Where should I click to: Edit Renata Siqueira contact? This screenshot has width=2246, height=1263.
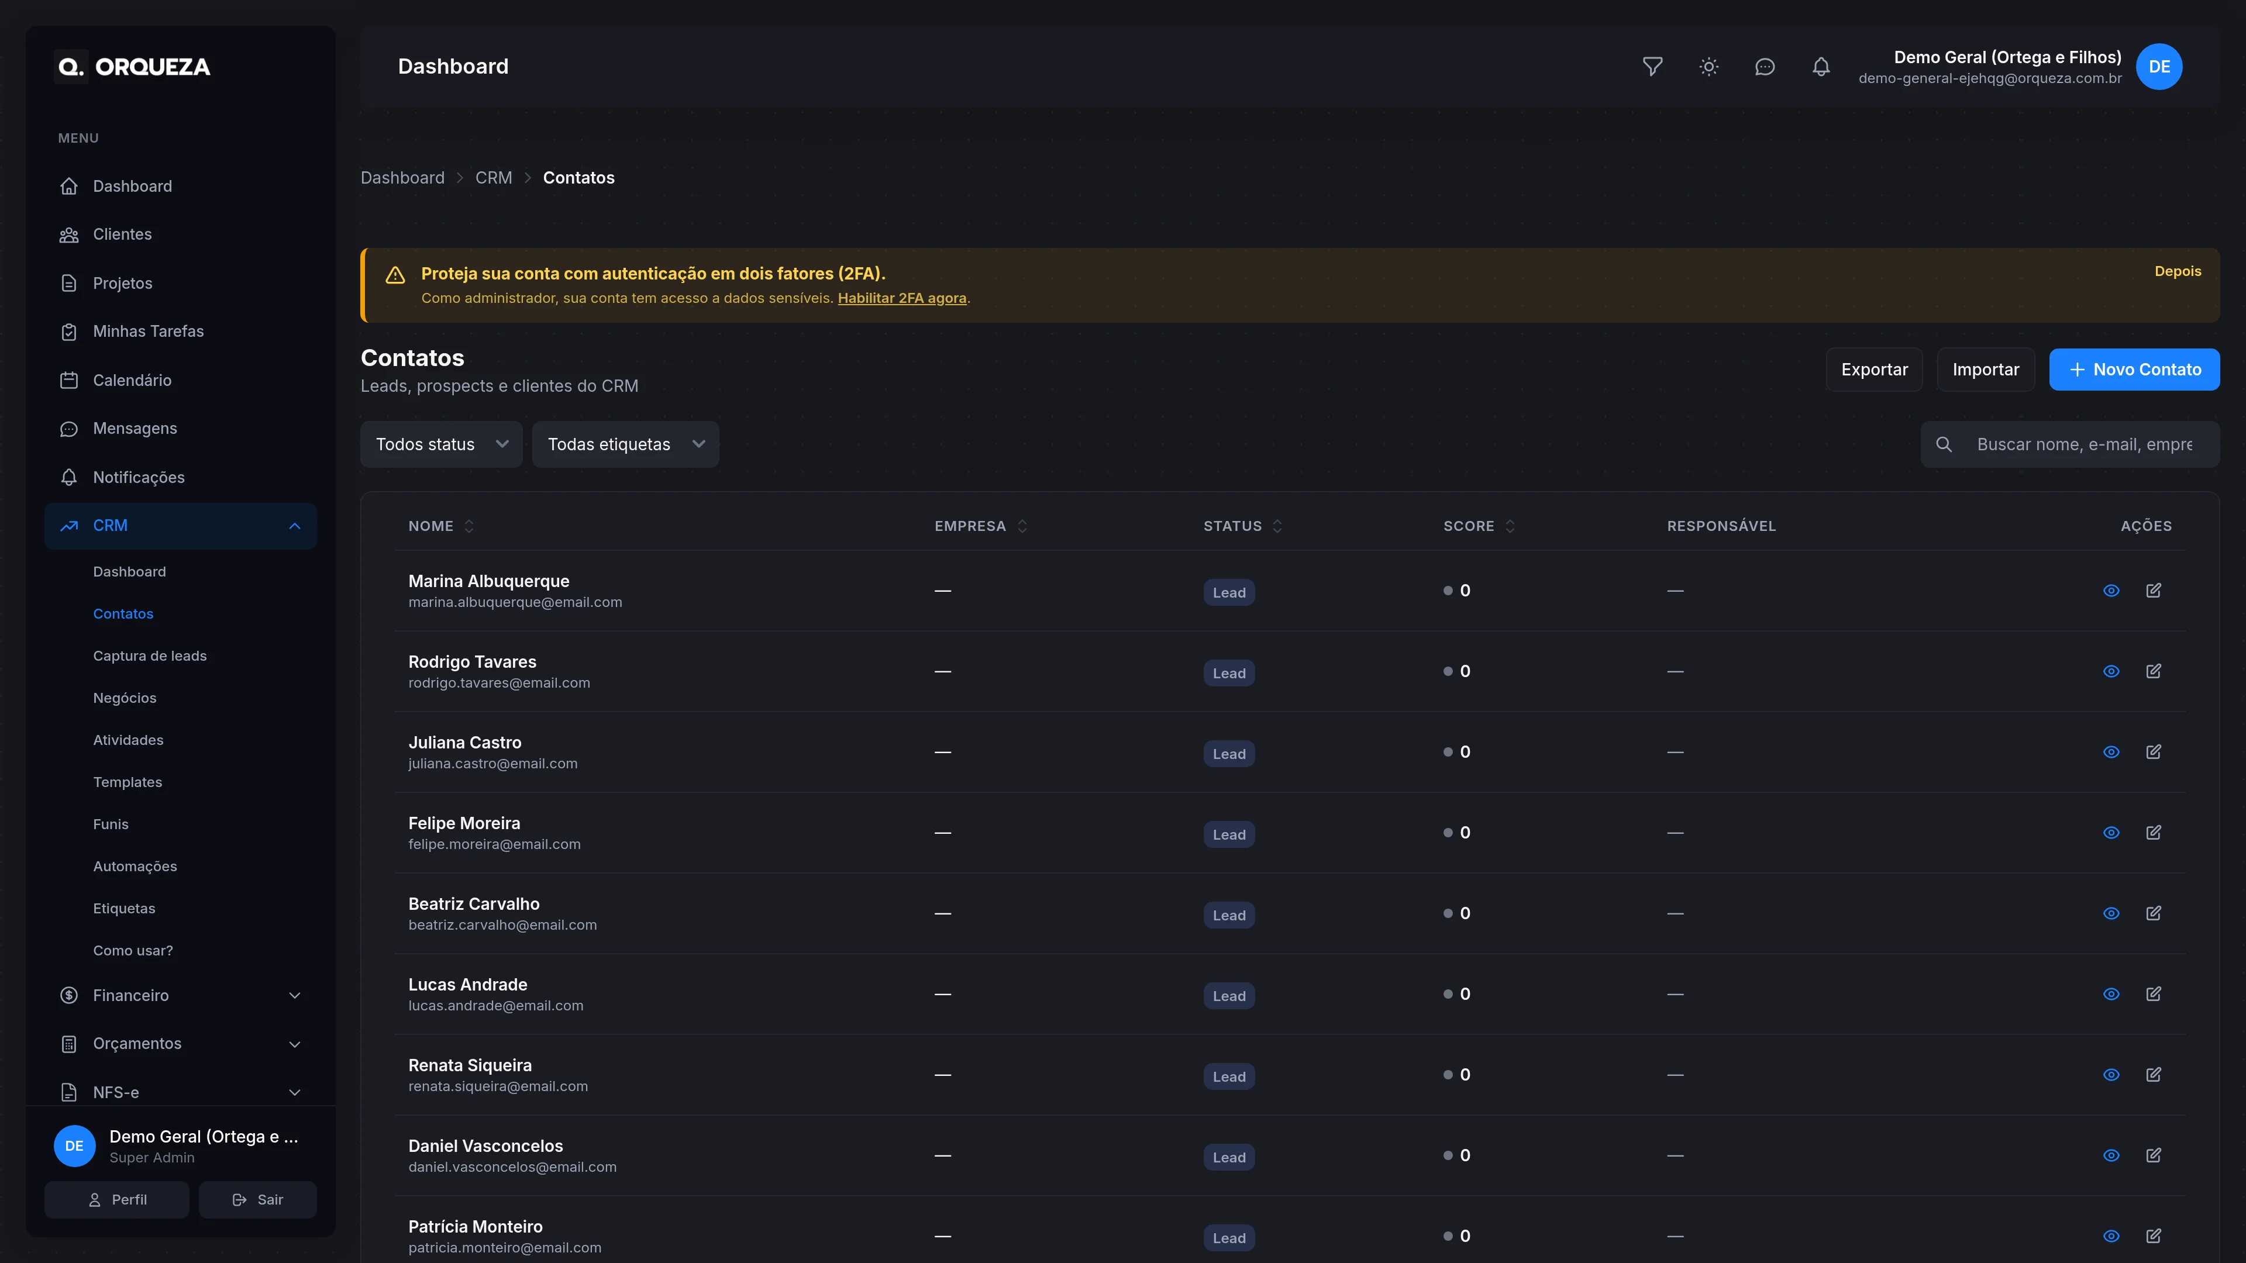coord(2154,1075)
